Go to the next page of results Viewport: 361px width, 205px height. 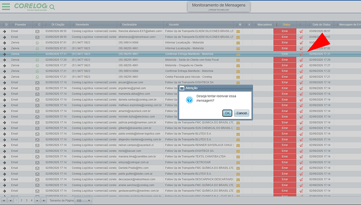point(37,200)
